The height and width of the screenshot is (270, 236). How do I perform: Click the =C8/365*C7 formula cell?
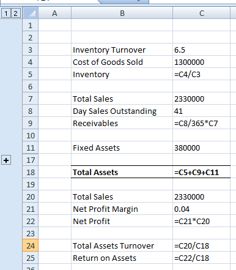point(201,123)
